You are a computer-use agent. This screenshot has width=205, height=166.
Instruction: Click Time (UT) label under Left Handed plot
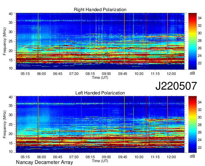pos(100,161)
